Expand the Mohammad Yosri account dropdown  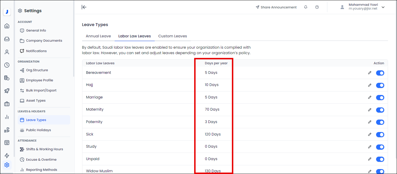coord(383,7)
